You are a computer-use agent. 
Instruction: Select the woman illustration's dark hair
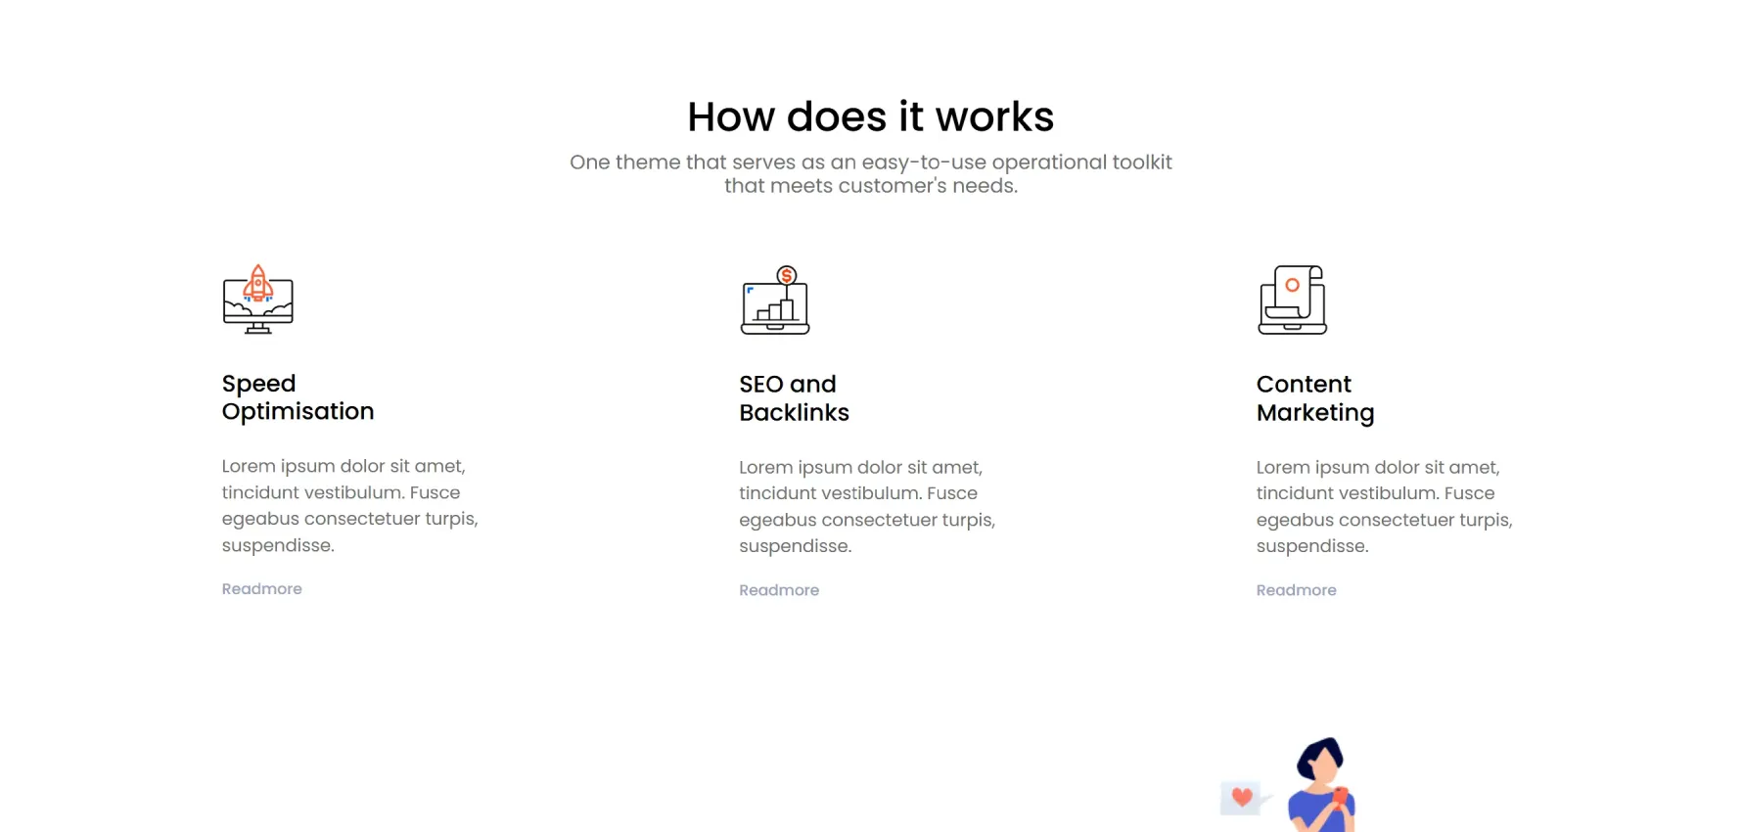[x=1321, y=756]
